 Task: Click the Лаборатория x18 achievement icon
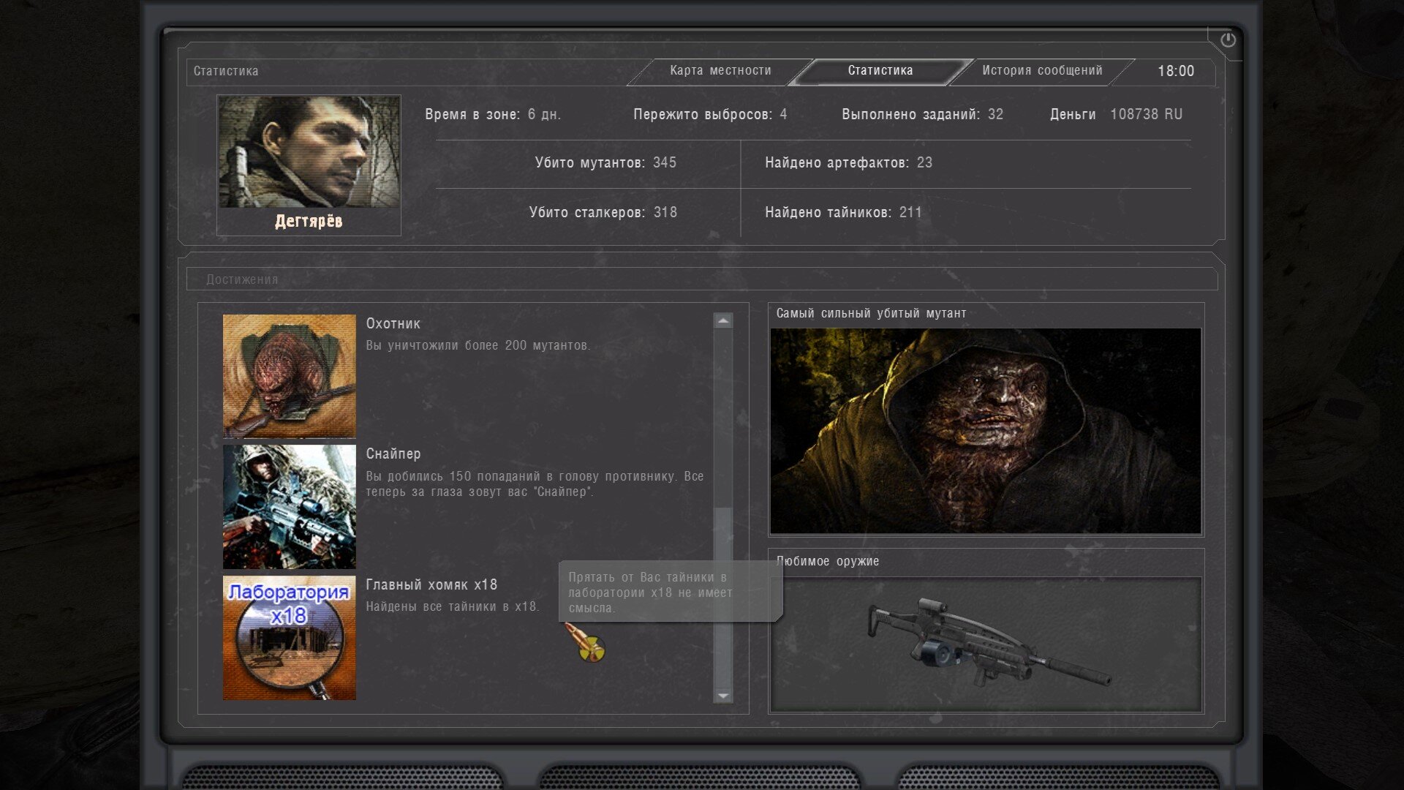coord(289,637)
